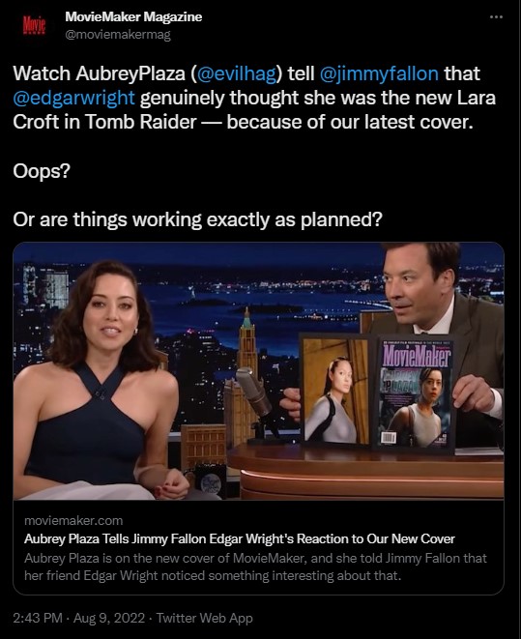Click the article description text in card
Viewport: 521px width, 639px height.
[255, 566]
